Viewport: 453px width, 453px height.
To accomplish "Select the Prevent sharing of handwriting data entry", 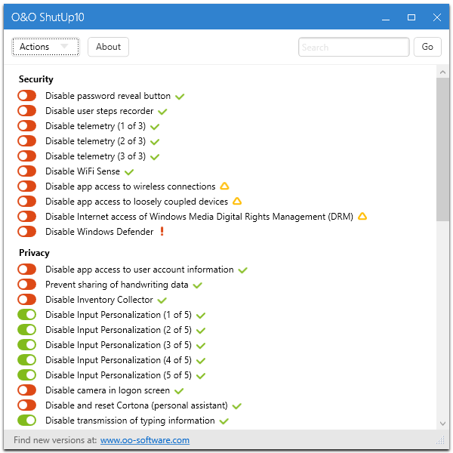I will point(116,285).
